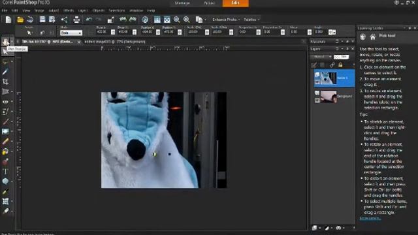The width and height of the screenshot is (418, 235).
Task: Select the Raster 1 layer thumbnail
Action: 329,78
